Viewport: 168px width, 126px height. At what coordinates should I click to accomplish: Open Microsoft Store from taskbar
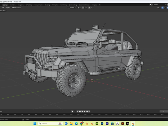pos(112,124)
